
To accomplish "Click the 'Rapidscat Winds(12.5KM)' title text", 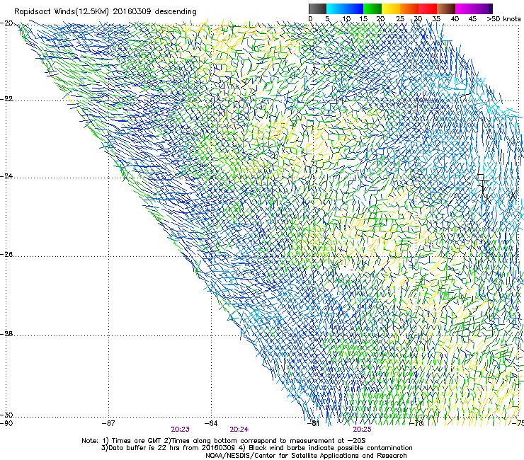I will [62, 12].
